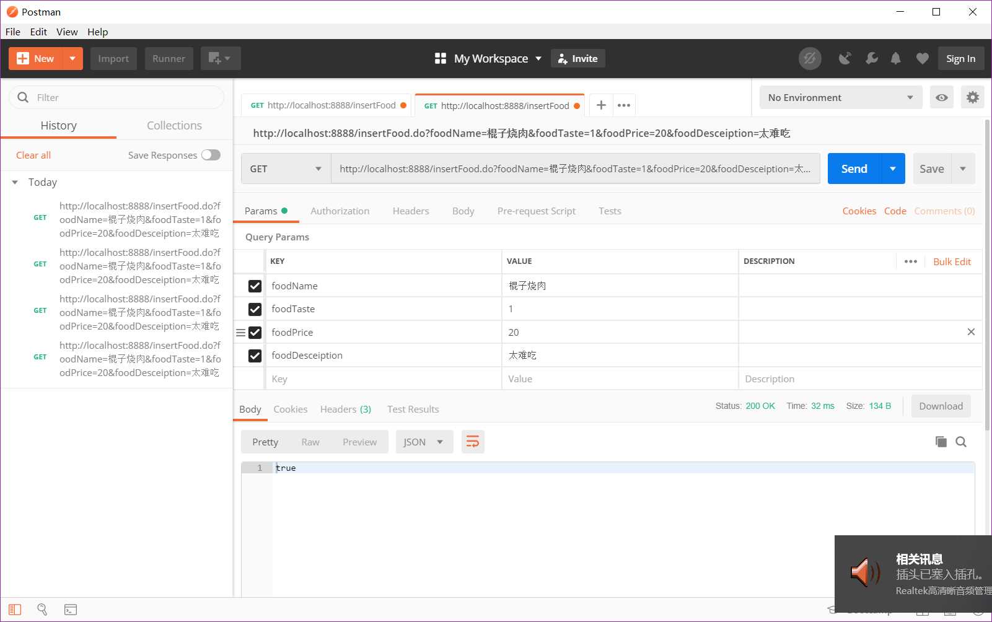Click the Import button

coord(113,58)
